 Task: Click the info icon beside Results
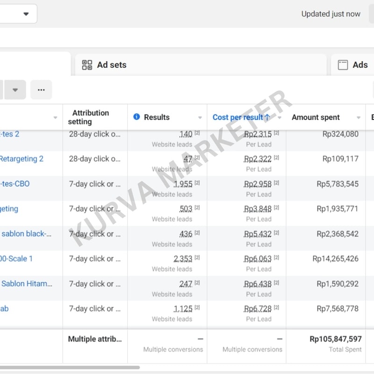point(137,116)
